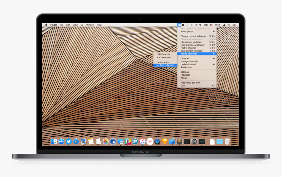The height and width of the screenshot is (177, 282).
Task: Open Manage channels
Action: (197, 61)
